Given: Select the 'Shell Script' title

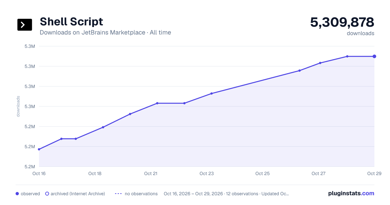Looking at the screenshot, I should click(71, 21).
